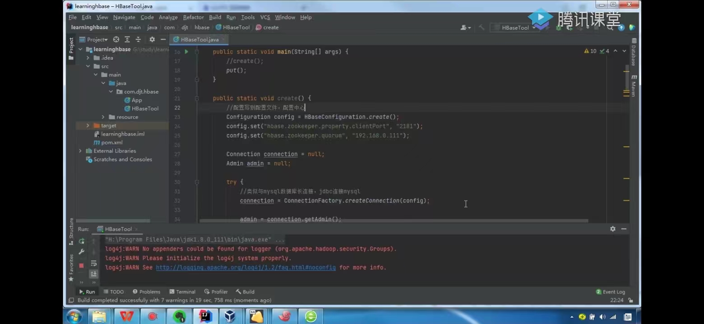The height and width of the screenshot is (324, 704).
Task: Open the File menu
Action: pos(73,17)
